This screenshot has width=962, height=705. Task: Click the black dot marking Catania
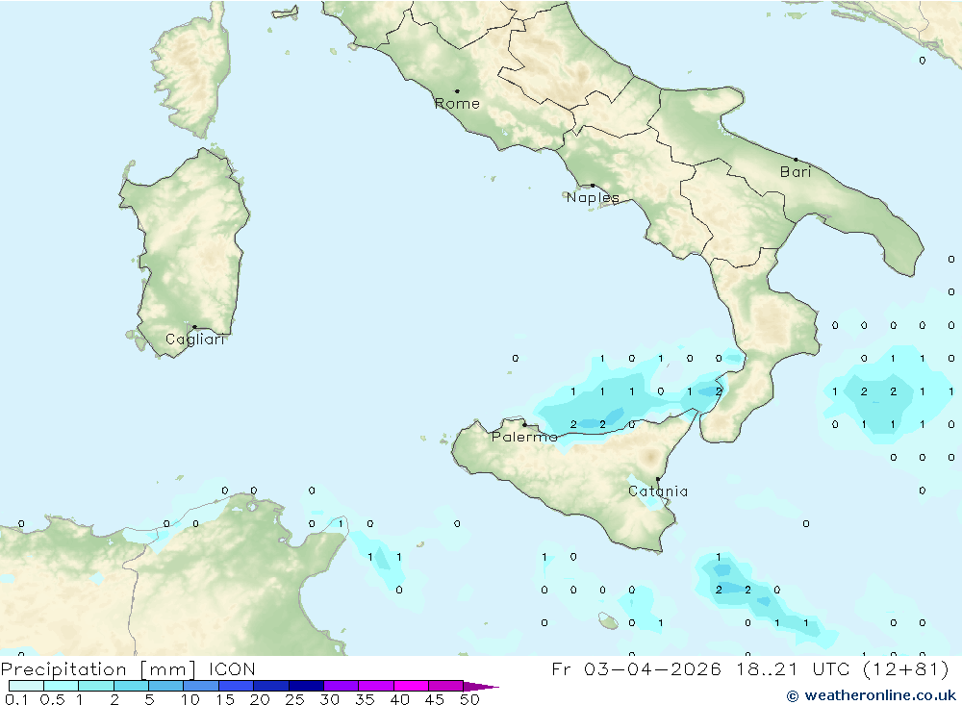[658, 479]
